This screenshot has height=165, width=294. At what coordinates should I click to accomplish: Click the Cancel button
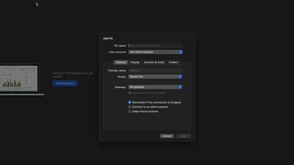pyautogui.click(x=167, y=136)
